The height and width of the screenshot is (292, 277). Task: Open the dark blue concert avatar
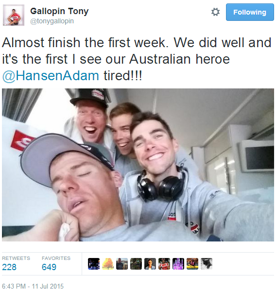(94, 264)
